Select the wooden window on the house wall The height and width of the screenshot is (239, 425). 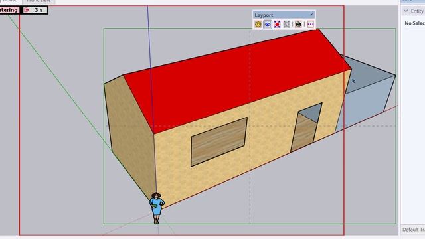pos(219,141)
